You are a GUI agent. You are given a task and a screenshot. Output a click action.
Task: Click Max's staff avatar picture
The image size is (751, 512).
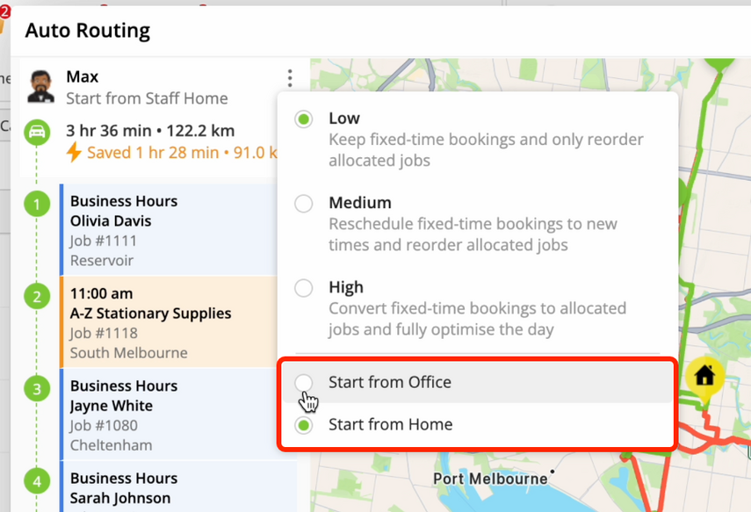pyautogui.click(x=40, y=87)
